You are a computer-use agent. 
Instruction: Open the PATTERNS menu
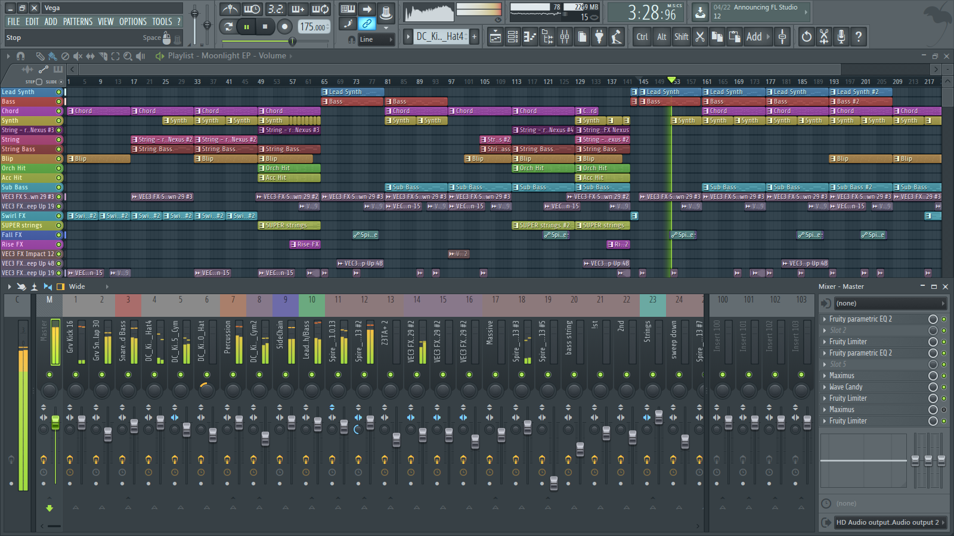[x=78, y=22]
